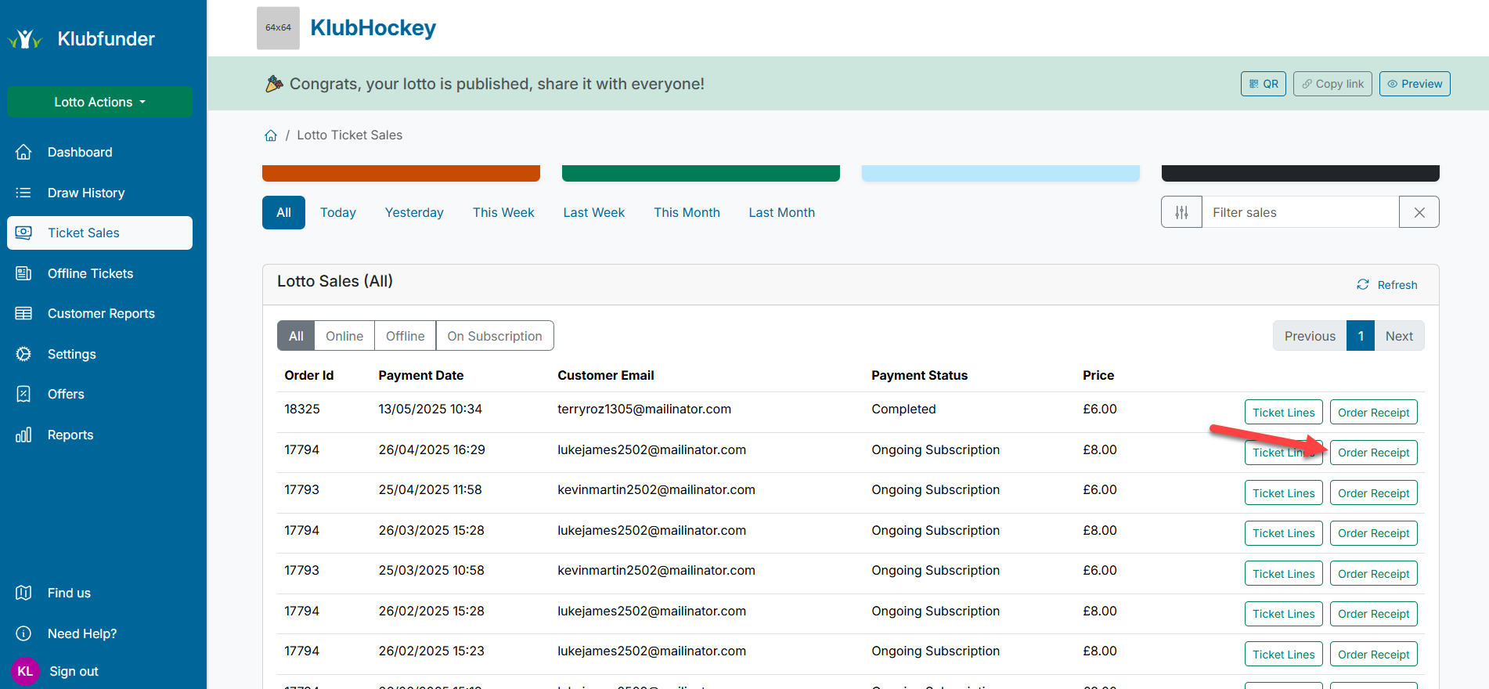The image size is (1489, 689).
Task: Copy the lotto link
Action: [1332, 84]
